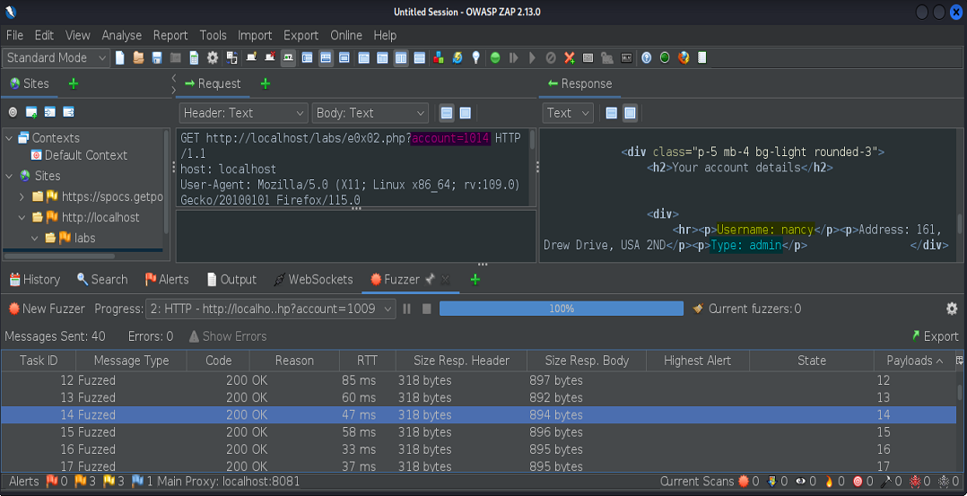This screenshot has height=496, width=967.
Task: Click the bin request prohibition icon
Action: [x=551, y=58]
